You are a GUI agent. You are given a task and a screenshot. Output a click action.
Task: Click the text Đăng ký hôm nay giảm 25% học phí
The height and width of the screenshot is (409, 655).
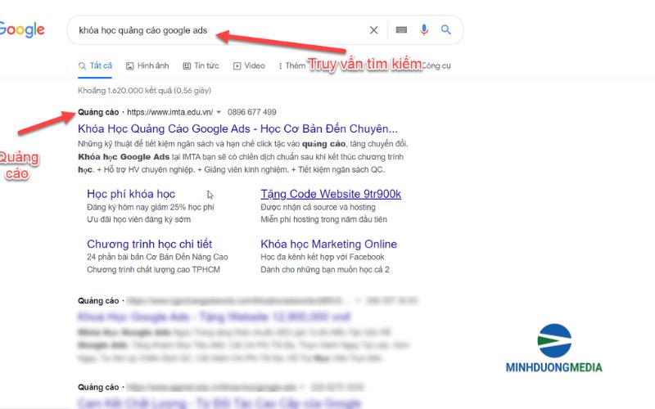pos(151,207)
